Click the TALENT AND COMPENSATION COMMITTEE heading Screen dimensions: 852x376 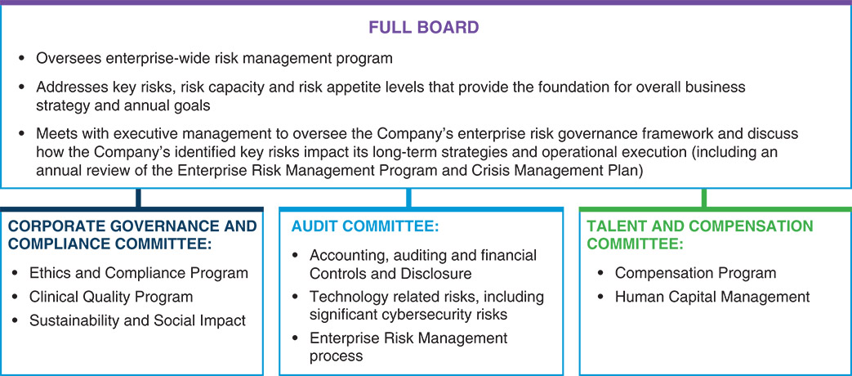[x=701, y=235]
